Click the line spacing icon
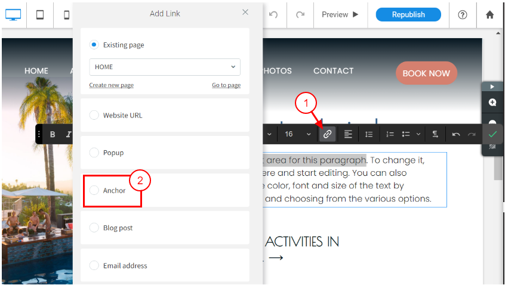Viewport: 505px width, 285px height. tap(369, 134)
